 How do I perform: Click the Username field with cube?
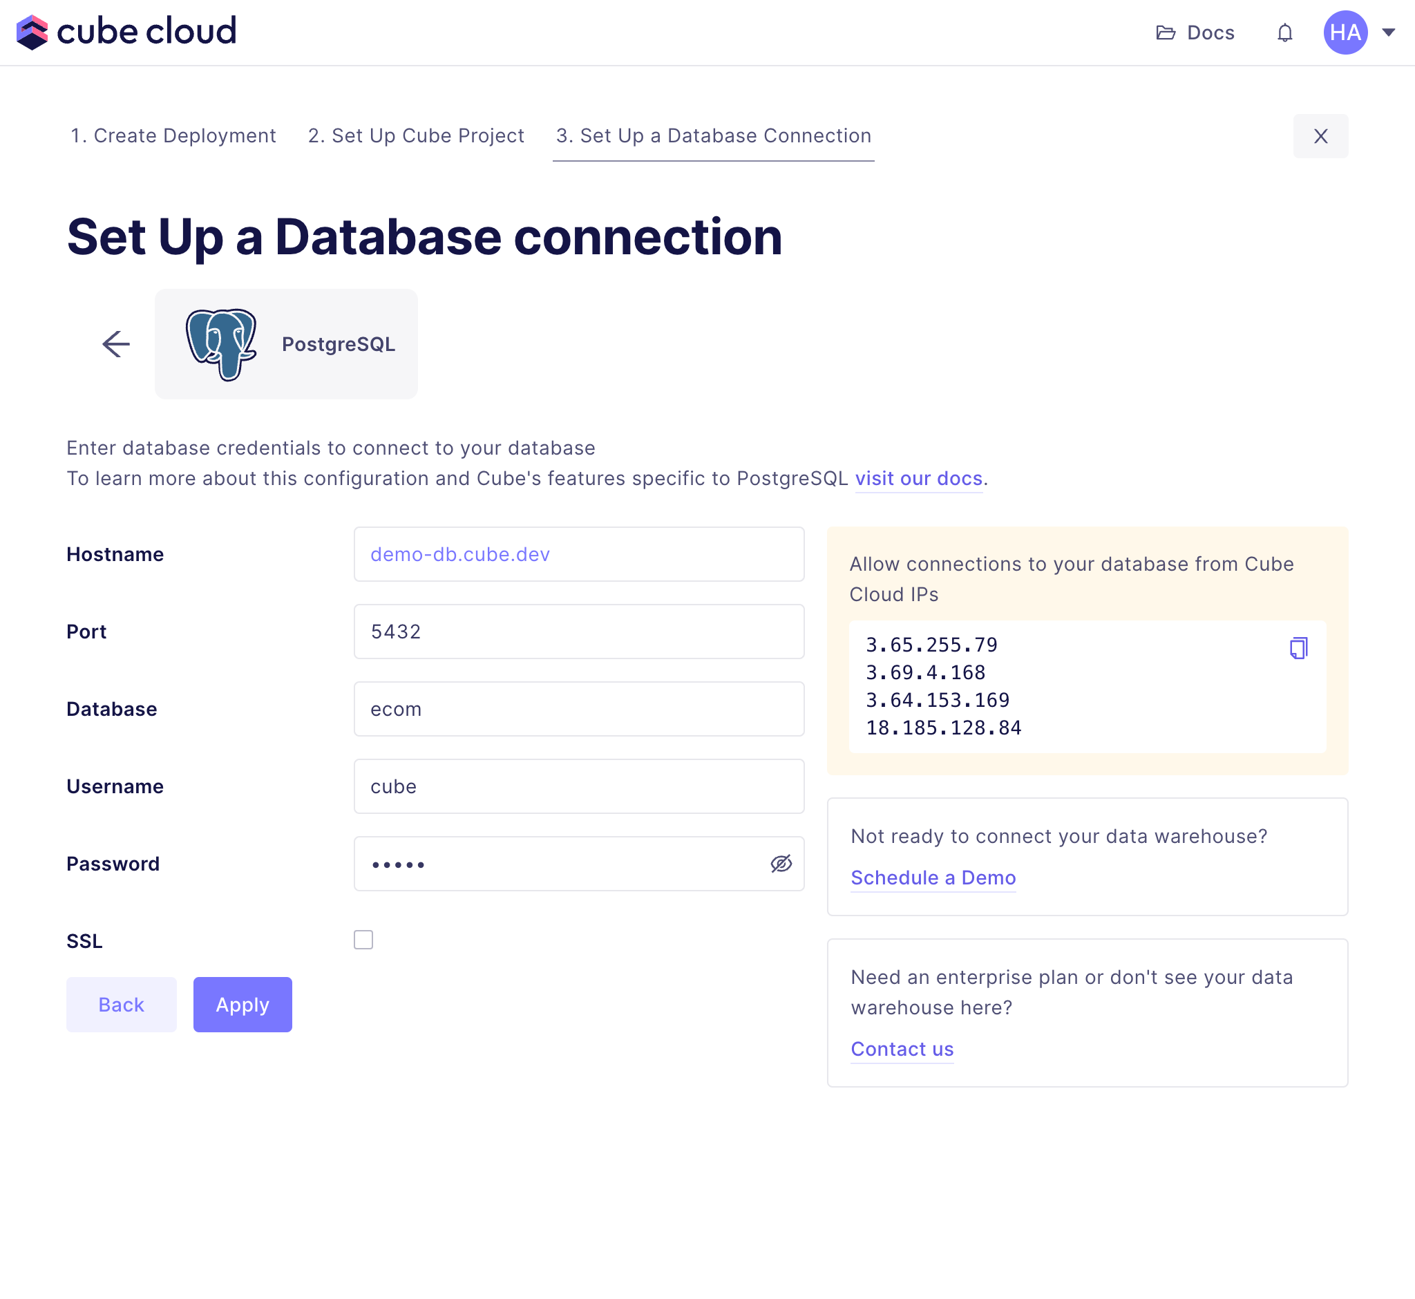pyautogui.click(x=578, y=786)
